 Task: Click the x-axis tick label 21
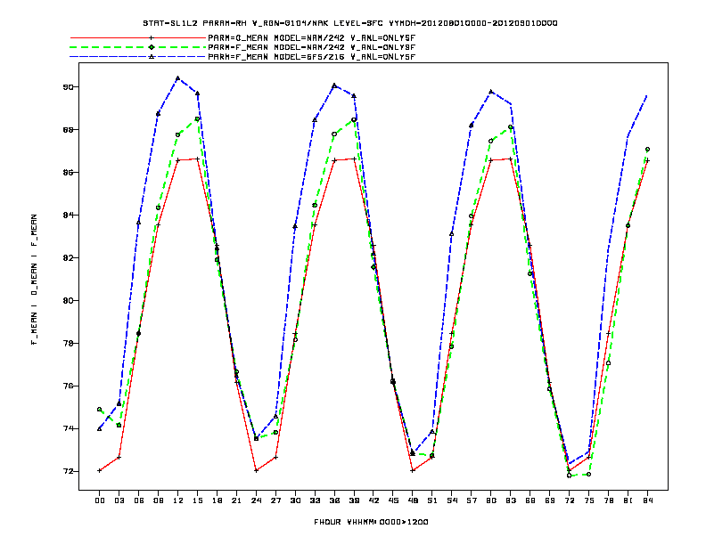click(236, 500)
